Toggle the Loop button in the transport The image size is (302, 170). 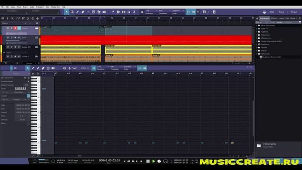coord(166,161)
